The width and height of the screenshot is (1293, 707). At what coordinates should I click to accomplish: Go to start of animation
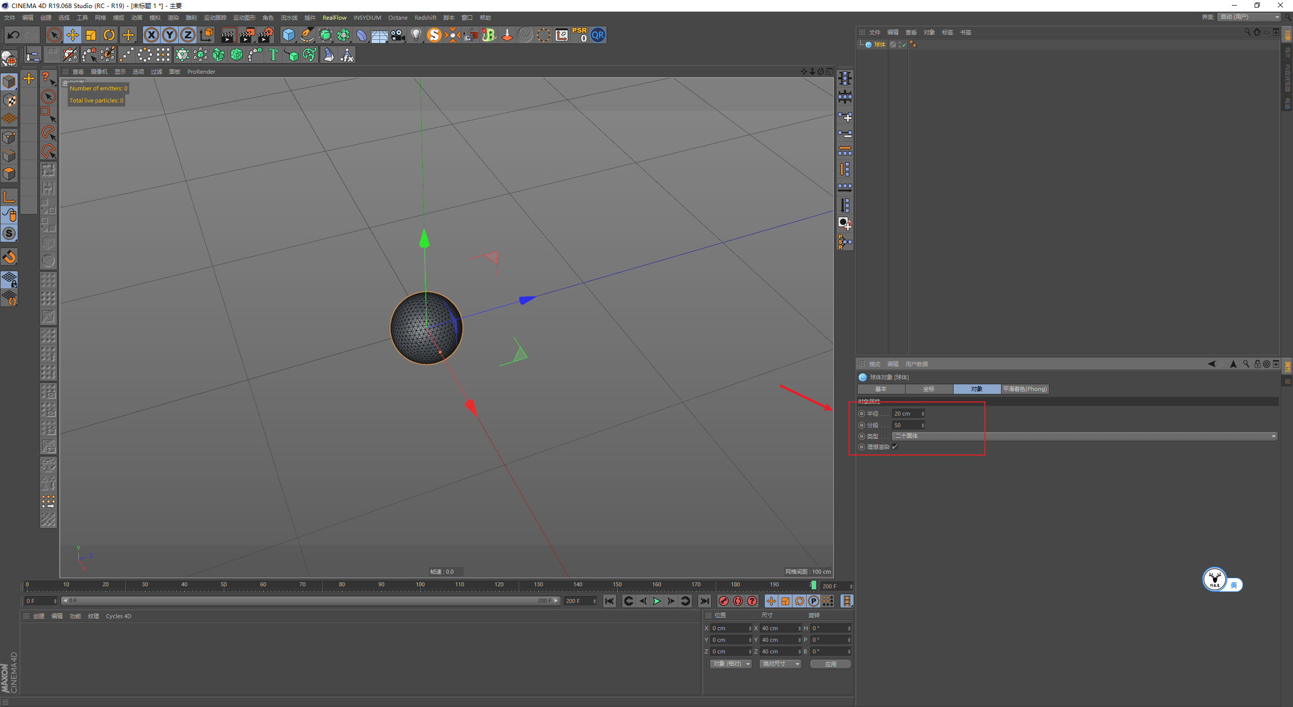point(610,601)
